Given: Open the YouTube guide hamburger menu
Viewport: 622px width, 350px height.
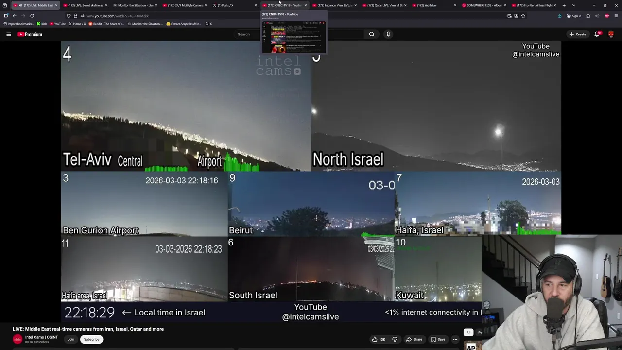Looking at the screenshot, I should 8,34.
